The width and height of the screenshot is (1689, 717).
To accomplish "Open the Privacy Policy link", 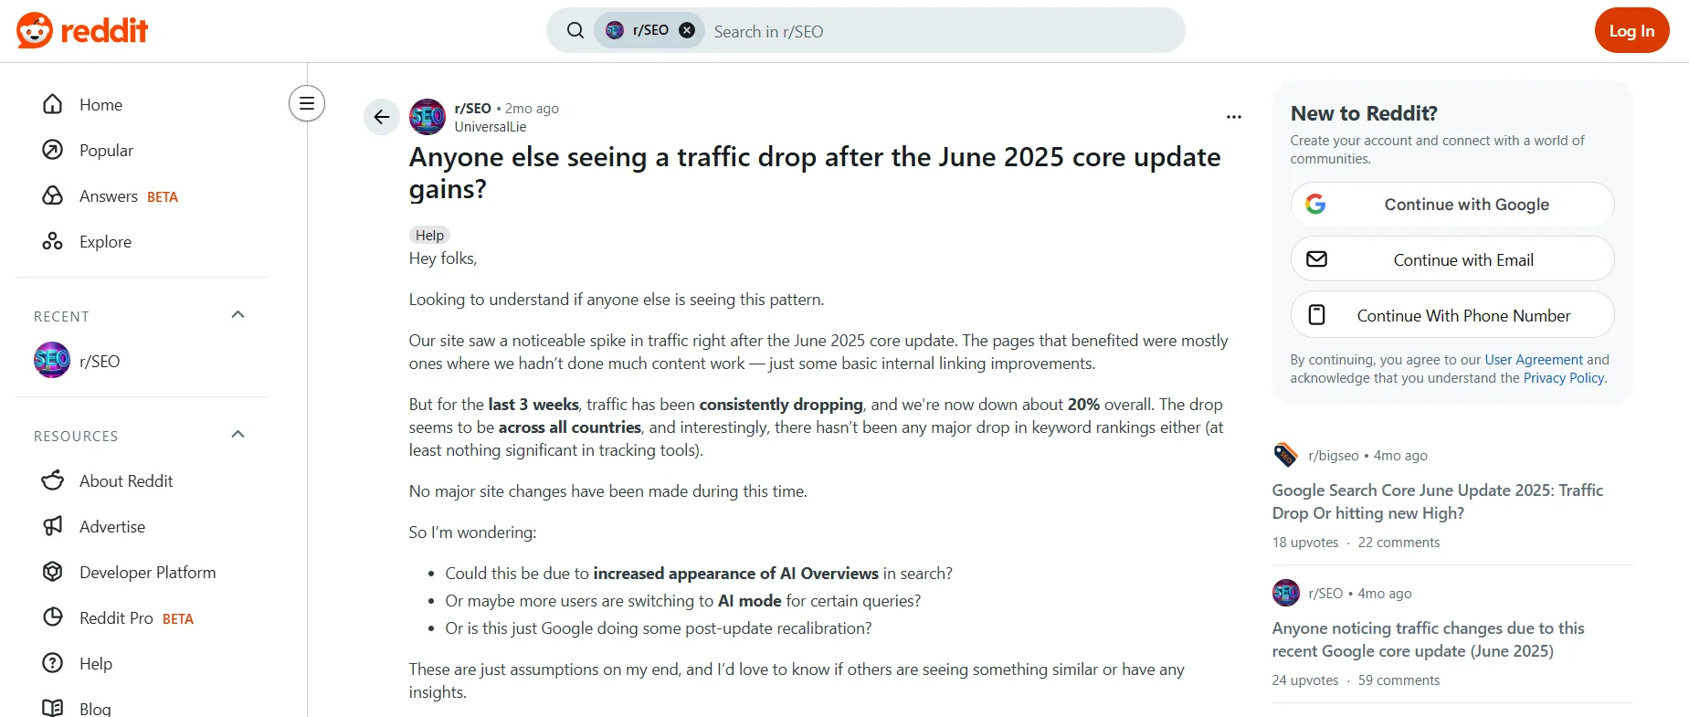I will coord(1563,377).
